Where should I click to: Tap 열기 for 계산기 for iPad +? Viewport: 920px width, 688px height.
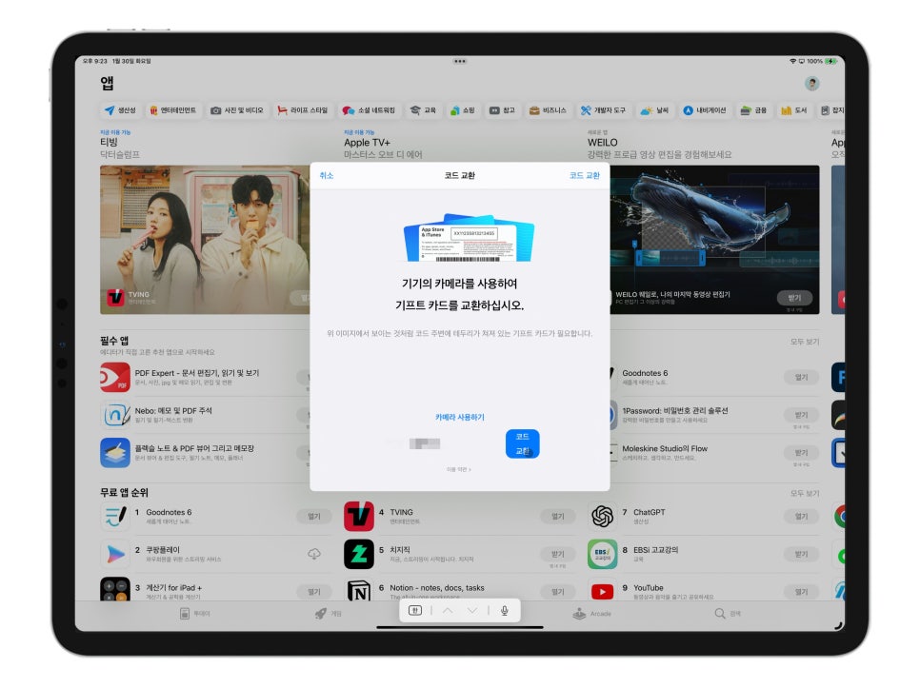[x=314, y=592]
